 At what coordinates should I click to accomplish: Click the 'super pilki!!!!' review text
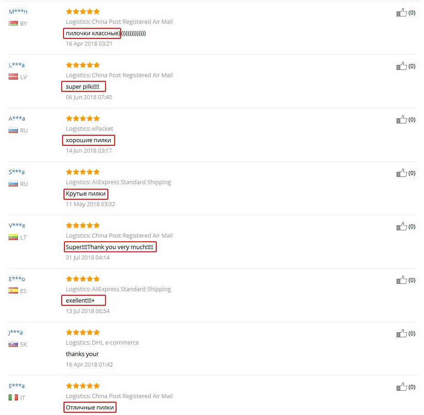(83, 86)
